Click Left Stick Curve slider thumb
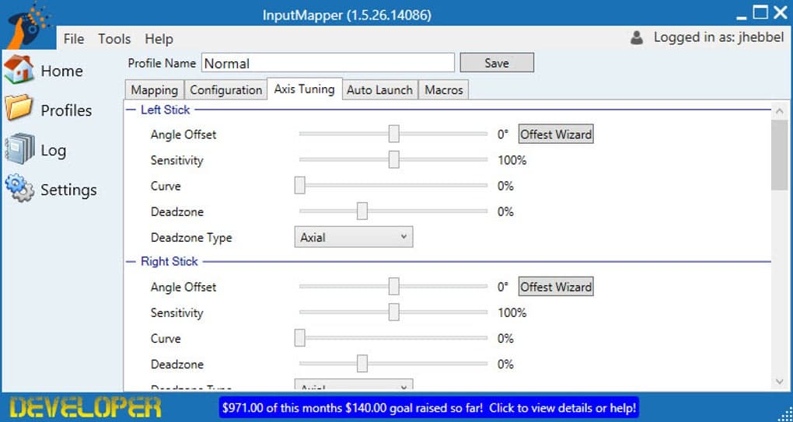Image resolution: width=793 pixels, height=422 pixels. coord(300,185)
